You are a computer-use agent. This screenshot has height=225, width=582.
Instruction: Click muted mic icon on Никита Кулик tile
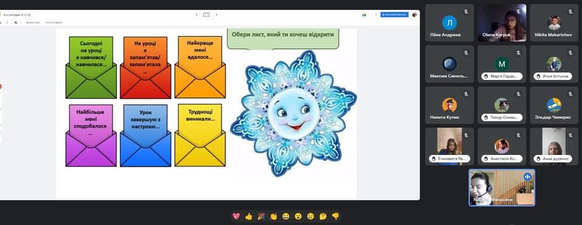point(466,94)
